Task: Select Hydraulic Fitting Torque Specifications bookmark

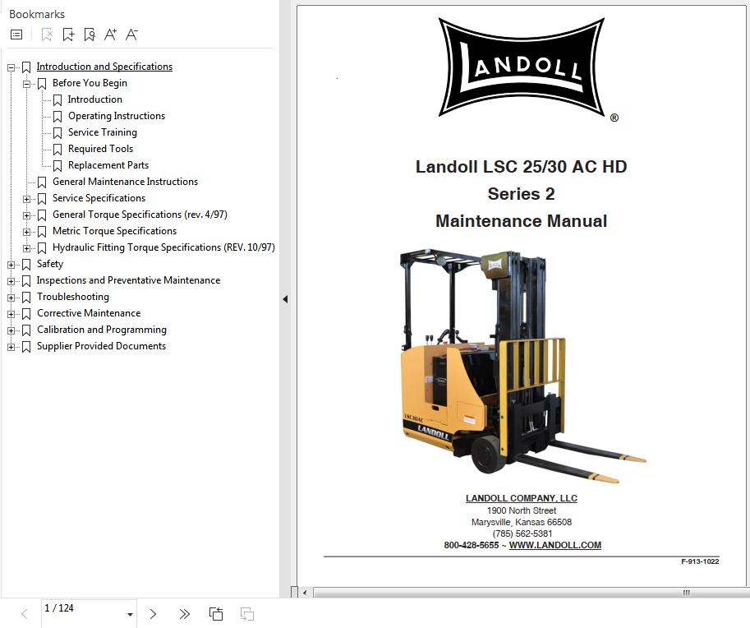Action: (x=163, y=247)
